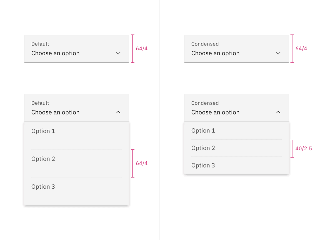The width and height of the screenshot is (320, 240).
Task: Click "Choose an option" in the expanded Default dropdown
Action: (x=56, y=112)
